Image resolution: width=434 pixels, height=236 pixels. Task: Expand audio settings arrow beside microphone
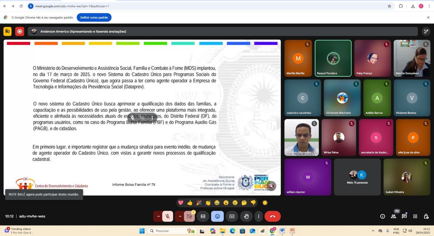coord(158,216)
